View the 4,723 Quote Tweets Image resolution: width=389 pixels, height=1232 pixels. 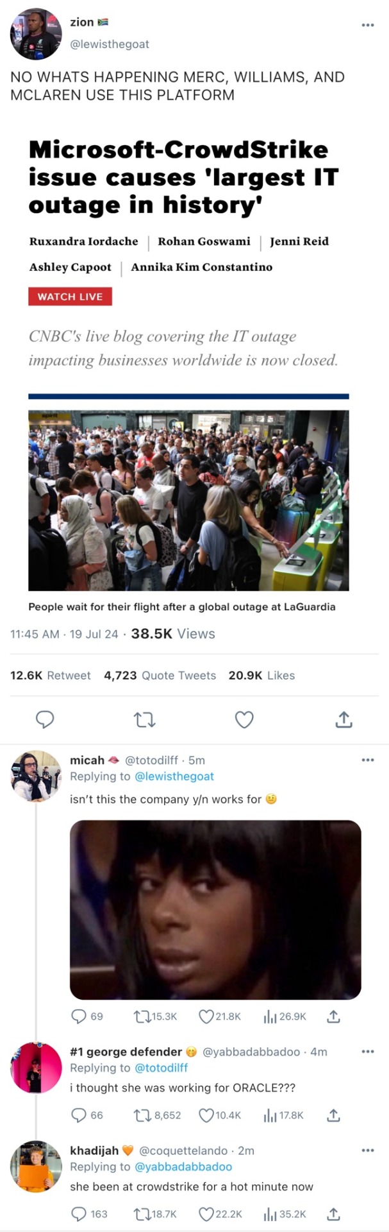[x=160, y=675]
